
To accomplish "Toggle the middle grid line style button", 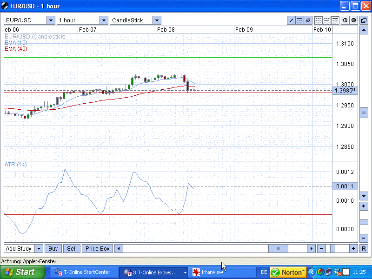I will [x=326, y=20].
